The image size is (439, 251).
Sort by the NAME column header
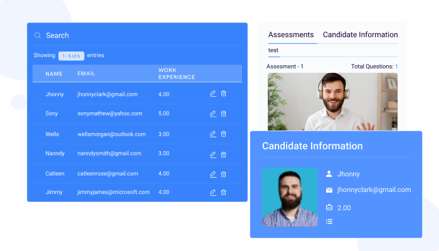[54, 74]
